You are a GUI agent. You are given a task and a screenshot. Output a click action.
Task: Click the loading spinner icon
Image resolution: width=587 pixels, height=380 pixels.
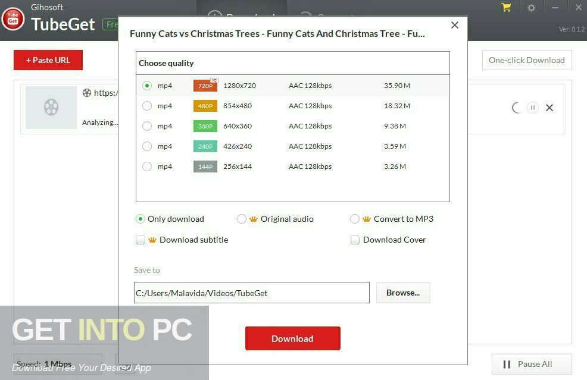click(517, 108)
